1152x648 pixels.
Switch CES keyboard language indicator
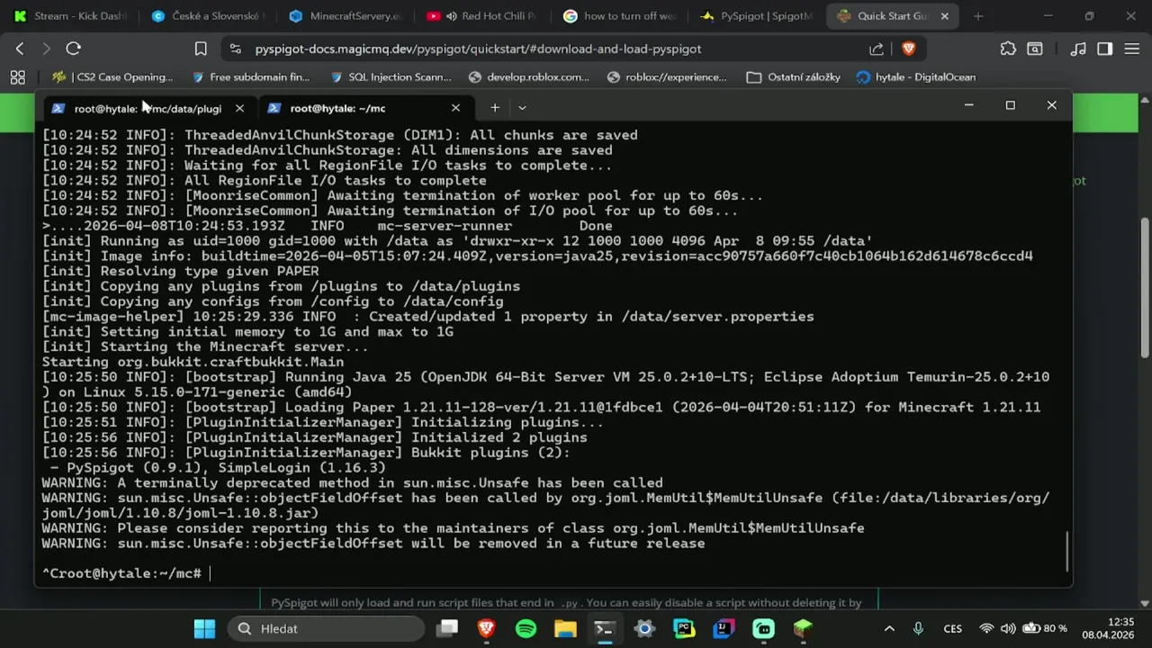[x=952, y=628]
